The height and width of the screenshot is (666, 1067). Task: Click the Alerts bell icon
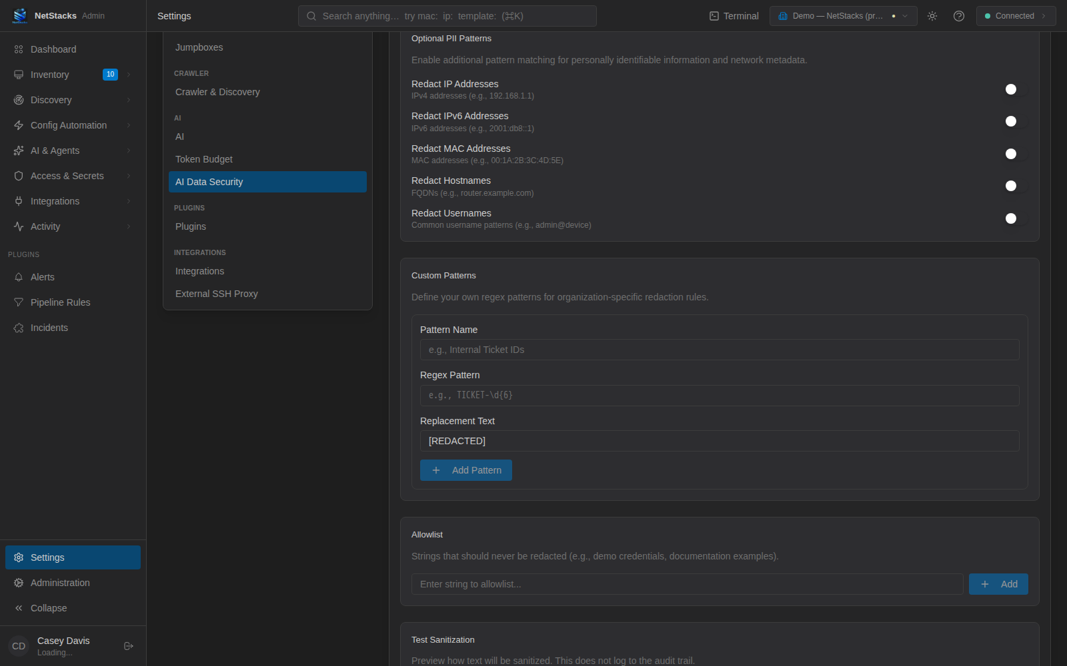pyautogui.click(x=19, y=277)
